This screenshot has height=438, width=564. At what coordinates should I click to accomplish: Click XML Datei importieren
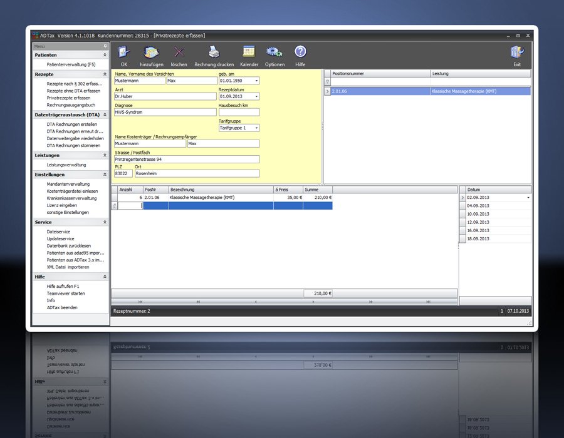point(68,267)
